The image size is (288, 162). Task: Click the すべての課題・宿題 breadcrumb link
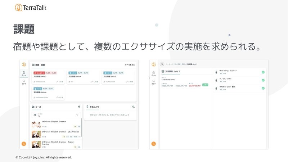(x=178, y=64)
